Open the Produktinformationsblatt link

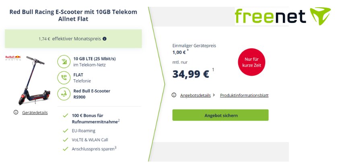(244, 95)
